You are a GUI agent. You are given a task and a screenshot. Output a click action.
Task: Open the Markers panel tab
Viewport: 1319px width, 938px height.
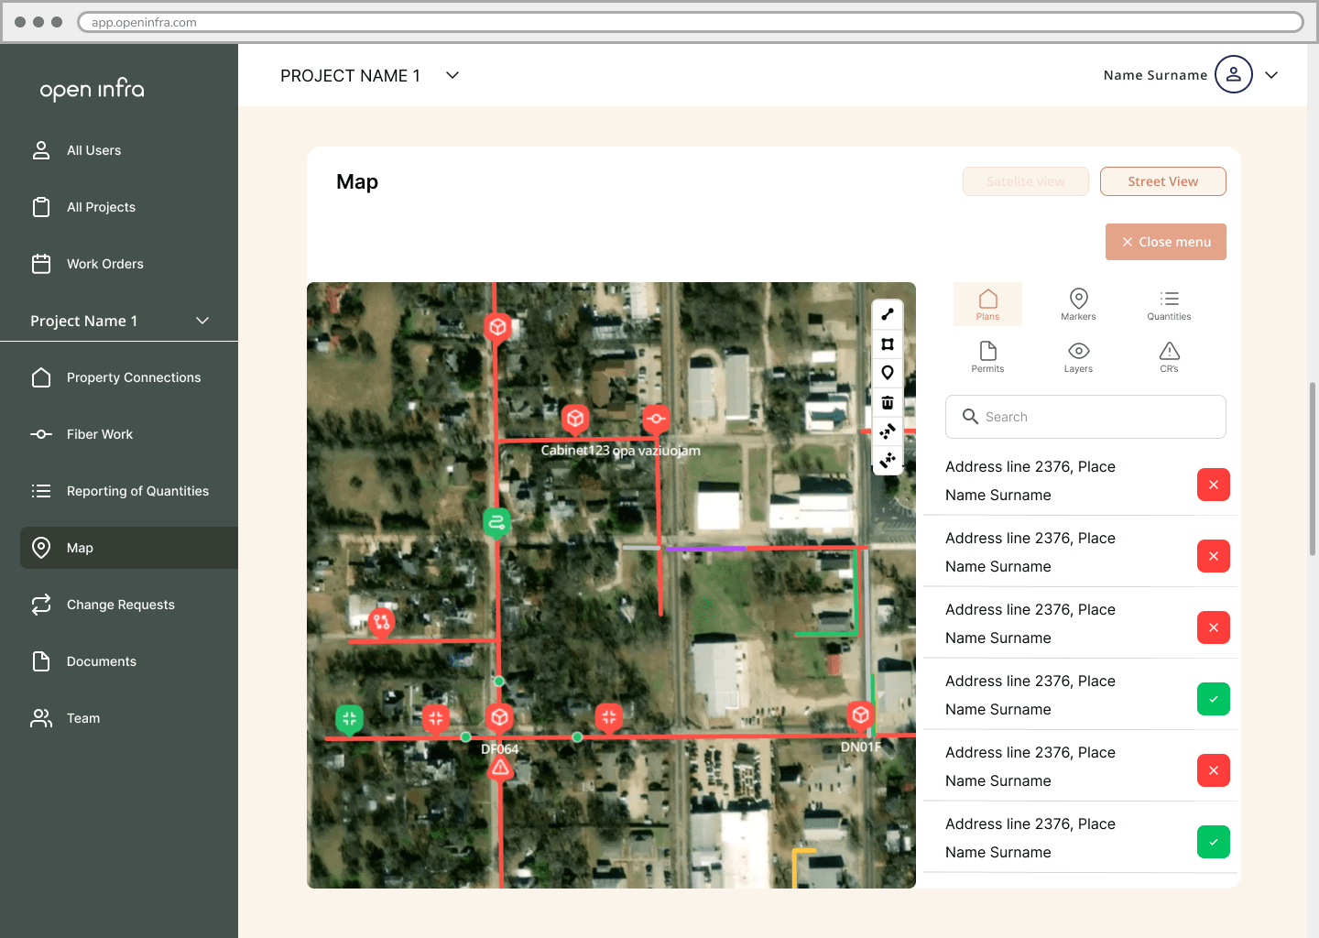coord(1078,304)
